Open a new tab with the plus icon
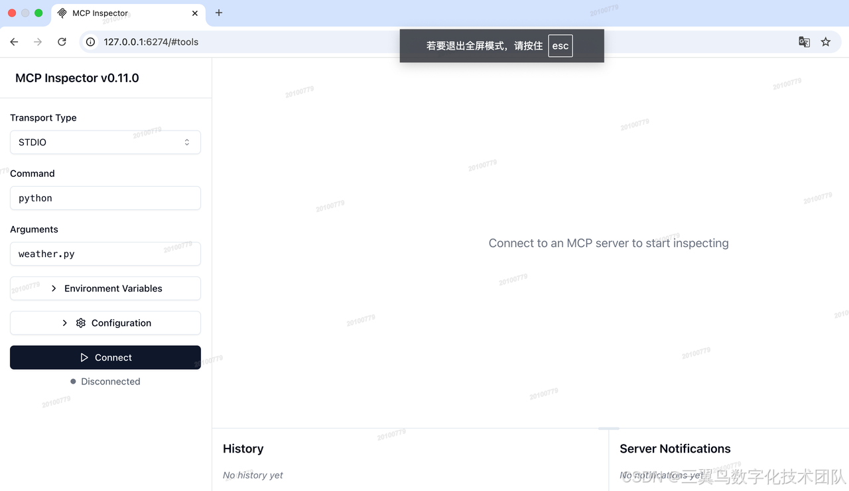Screen dimensions: 849x491 click(x=219, y=13)
